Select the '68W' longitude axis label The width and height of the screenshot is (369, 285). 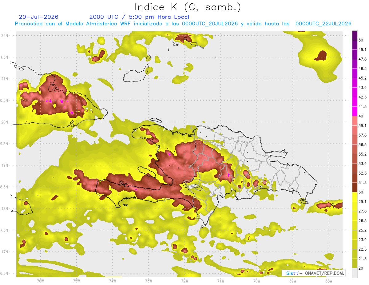(329, 281)
